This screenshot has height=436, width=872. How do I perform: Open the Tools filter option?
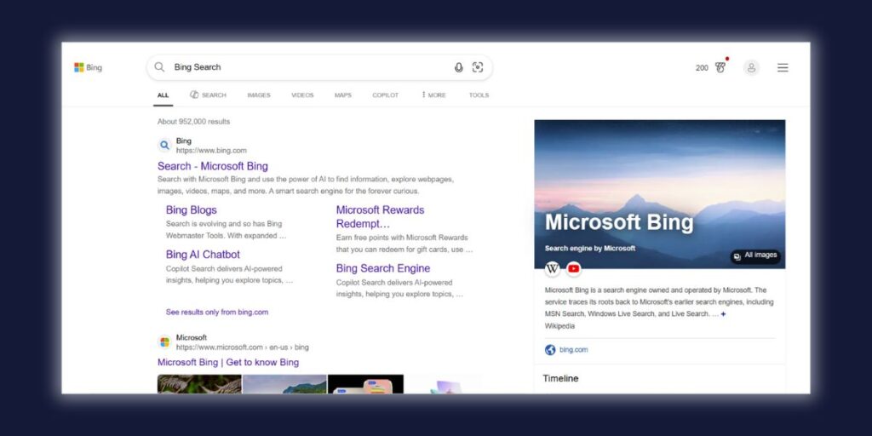coord(479,95)
